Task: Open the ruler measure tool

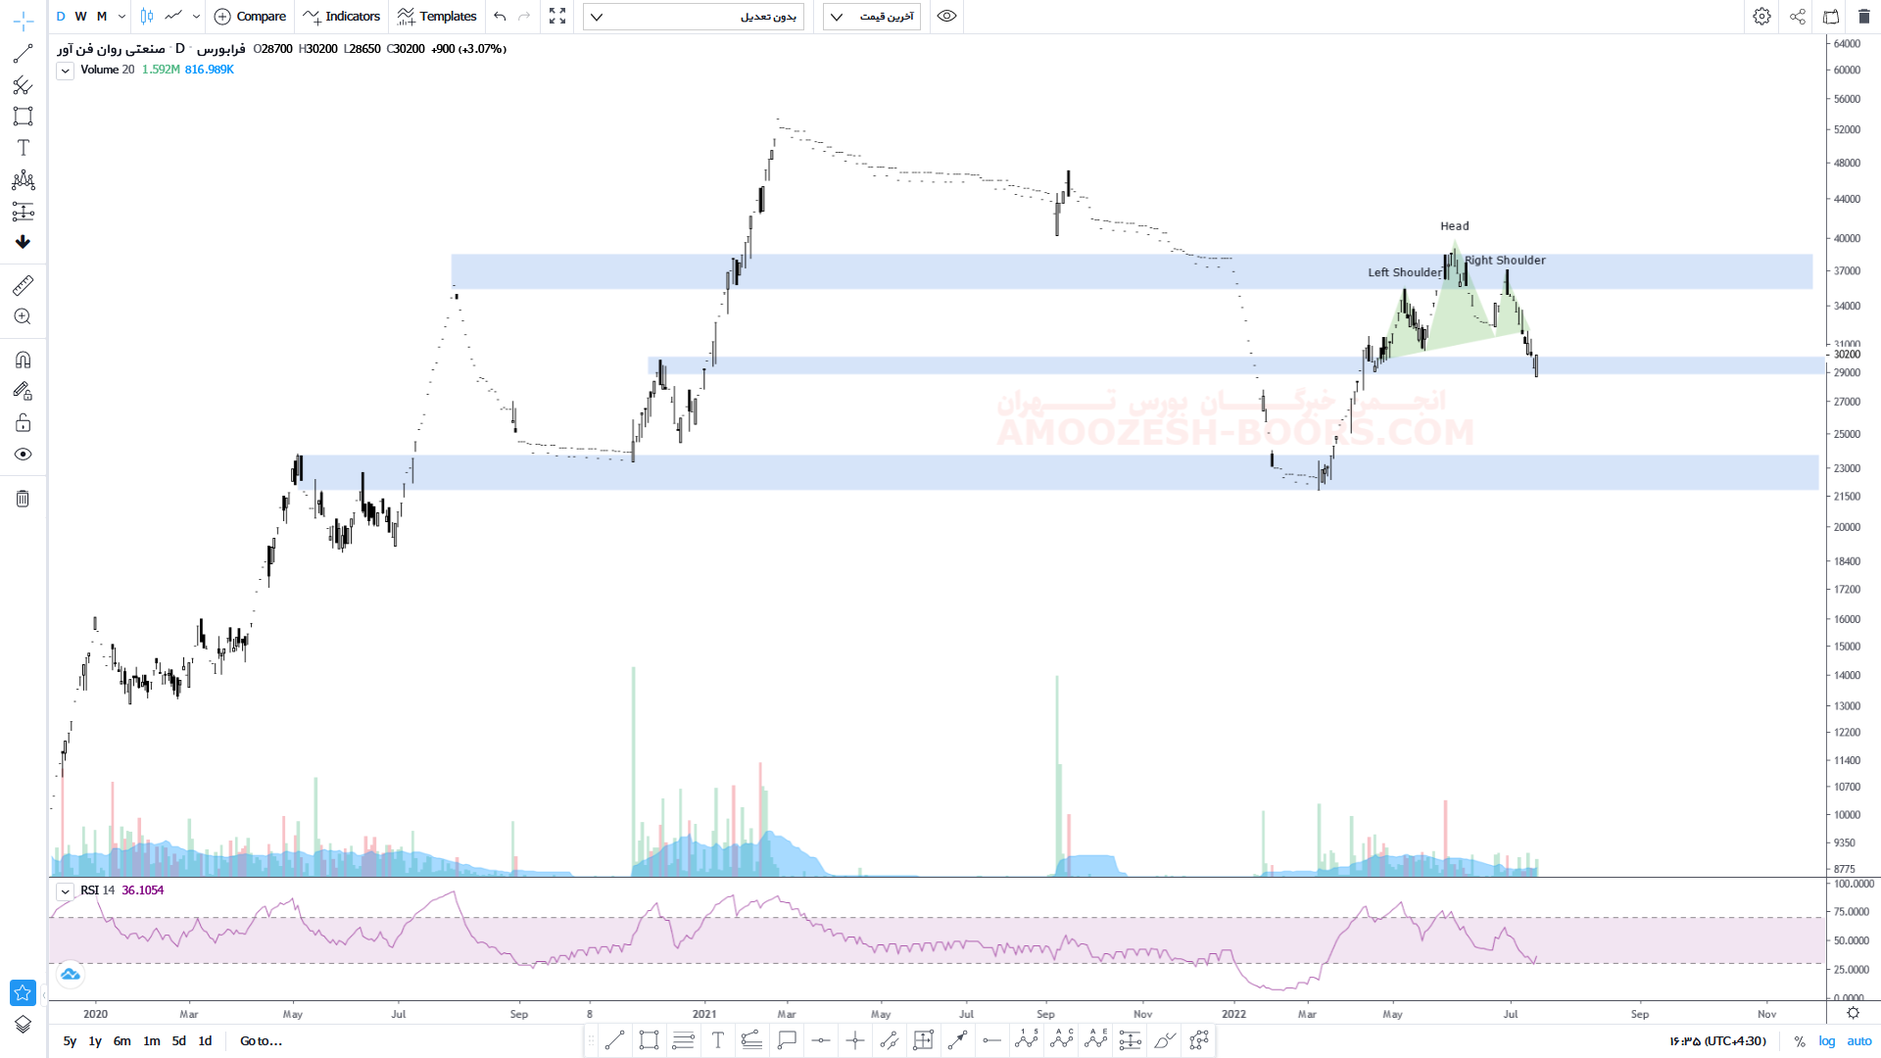Action: point(23,285)
